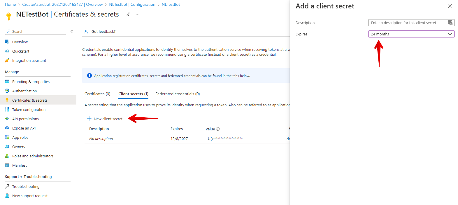Click the NETestBot | Configuration breadcrumb
The height and width of the screenshot is (205, 458).
pos(132,4)
